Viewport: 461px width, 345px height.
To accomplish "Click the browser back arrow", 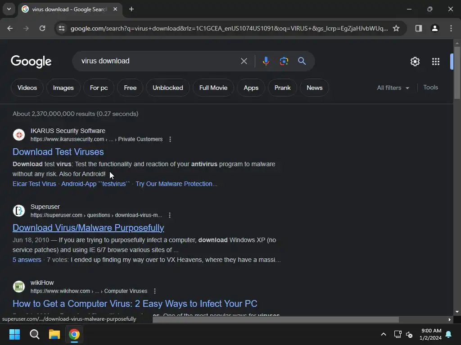I will (x=10, y=28).
